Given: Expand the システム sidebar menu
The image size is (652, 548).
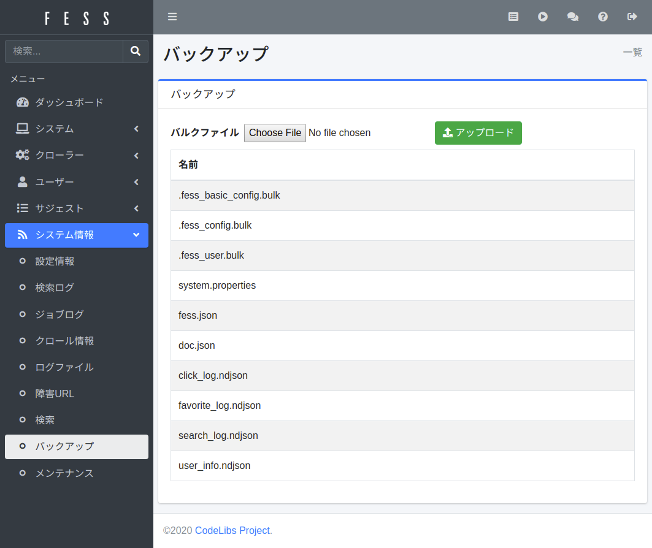Looking at the screenshot, I should pos(77,129).
